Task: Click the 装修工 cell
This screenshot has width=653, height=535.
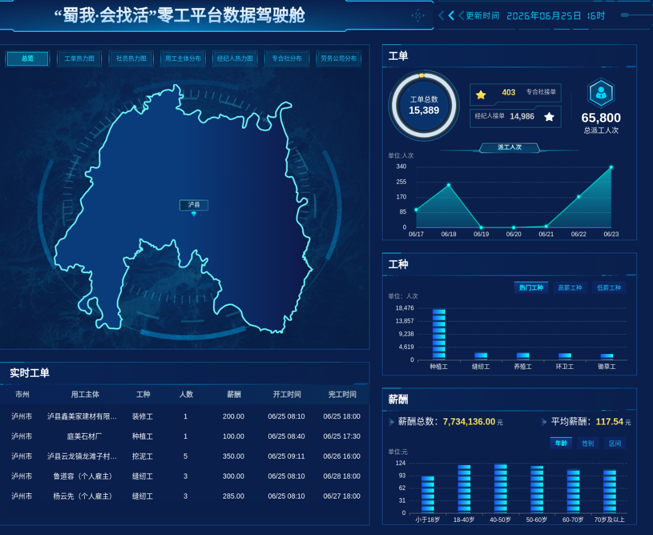Action: pos(142,417)
